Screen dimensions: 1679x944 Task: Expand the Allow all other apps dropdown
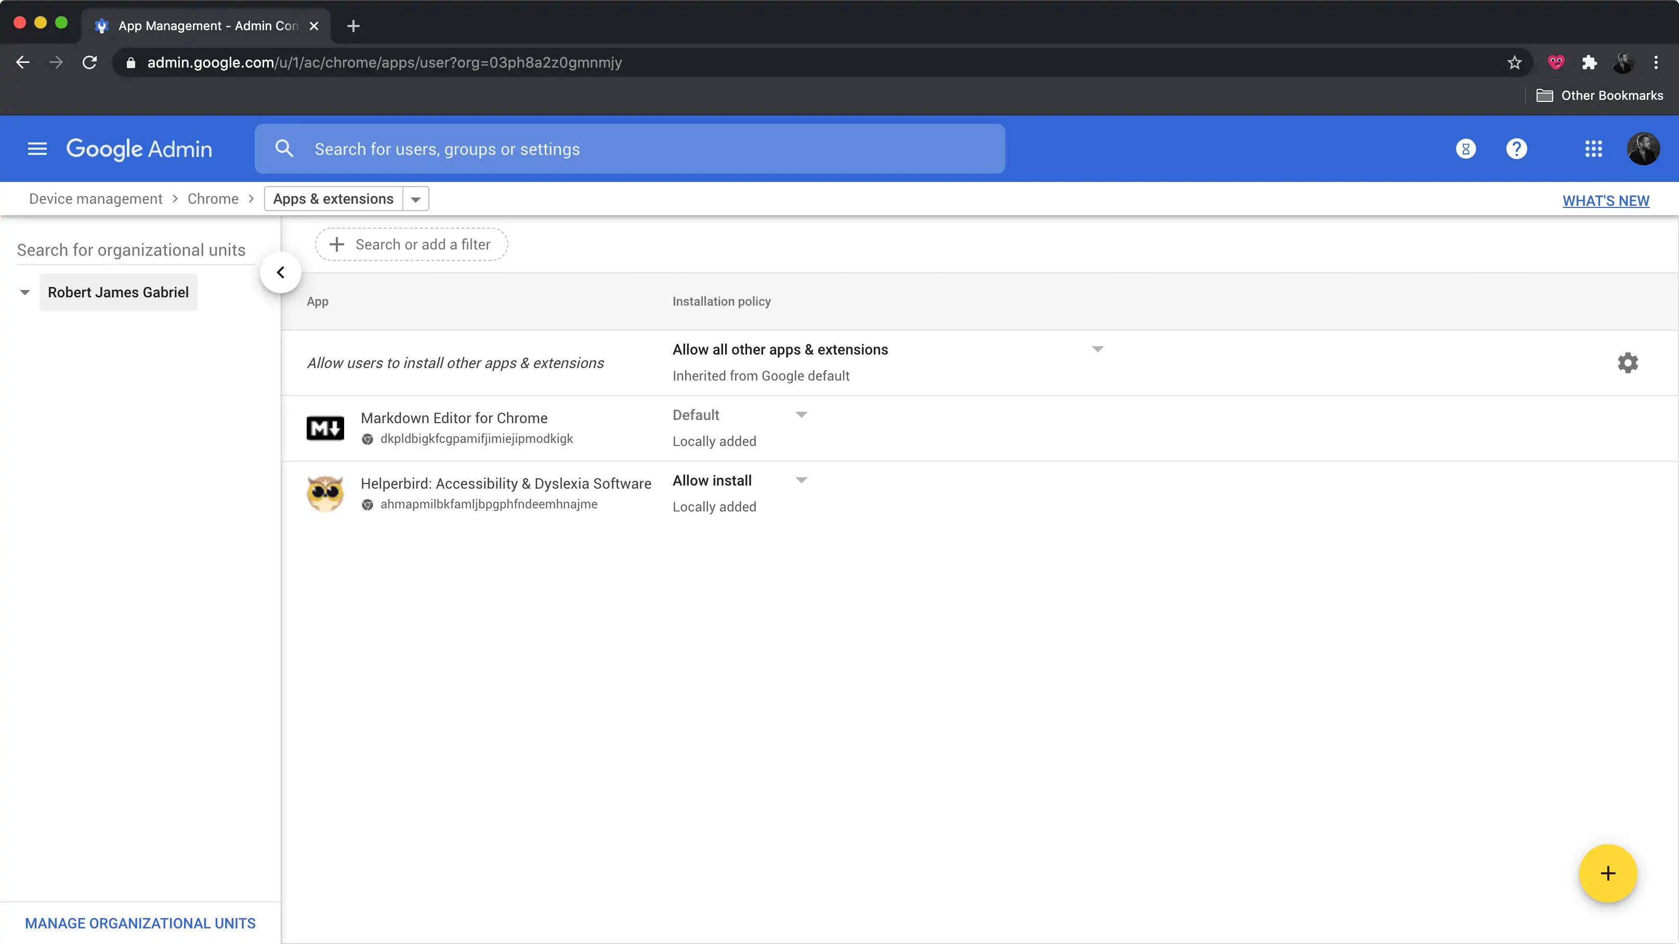(1098, 349)
